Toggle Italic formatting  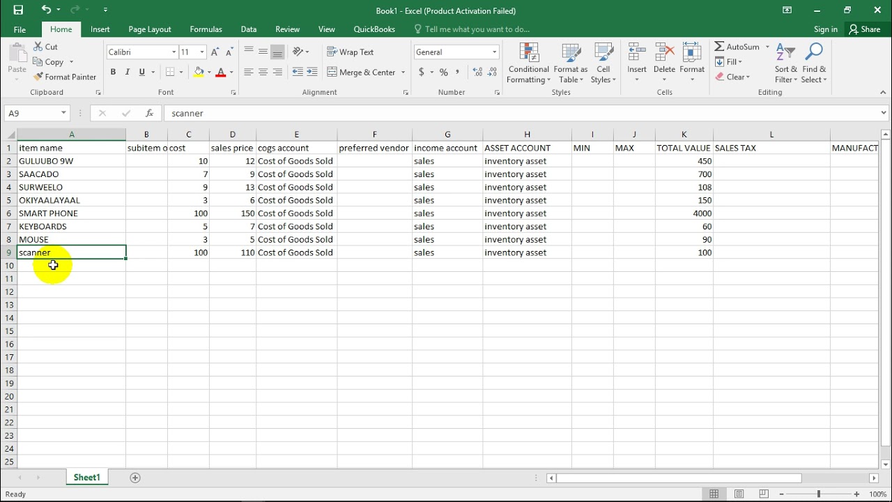coord(128,73)
